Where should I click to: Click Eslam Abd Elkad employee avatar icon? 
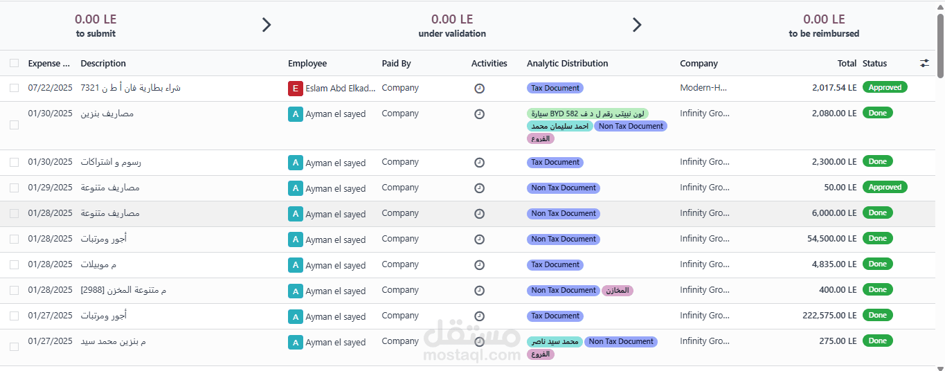pos(296,89)
